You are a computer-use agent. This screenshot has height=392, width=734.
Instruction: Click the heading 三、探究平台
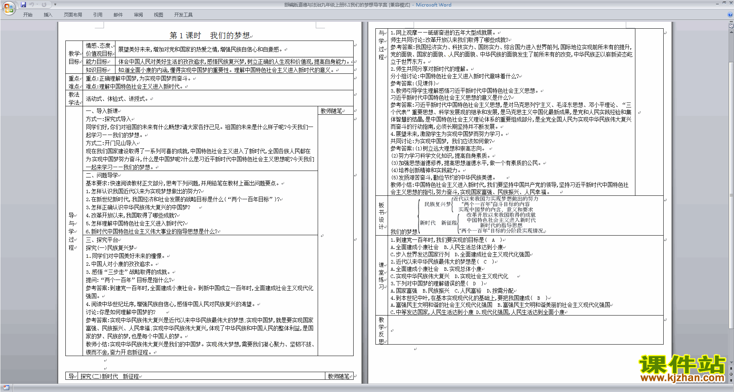coord(102,240)
